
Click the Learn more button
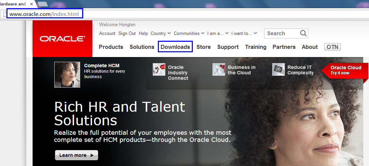click(x=76, y=155)
